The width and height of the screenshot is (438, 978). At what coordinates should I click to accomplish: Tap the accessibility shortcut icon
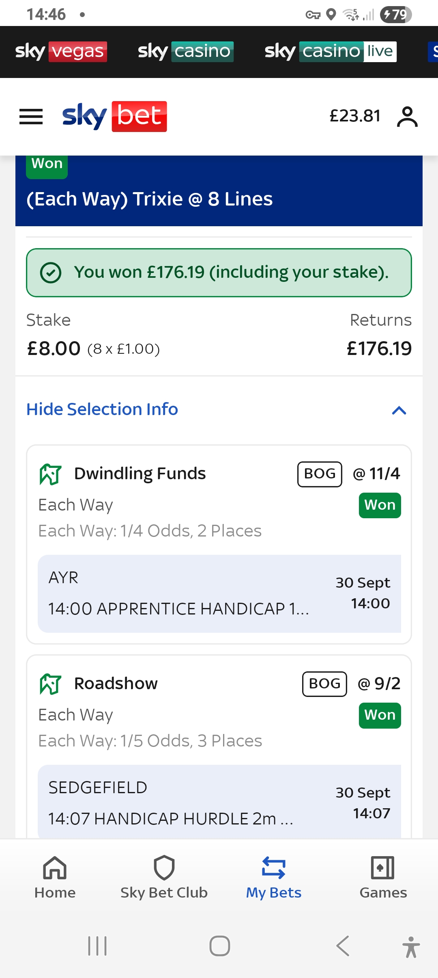411,947
